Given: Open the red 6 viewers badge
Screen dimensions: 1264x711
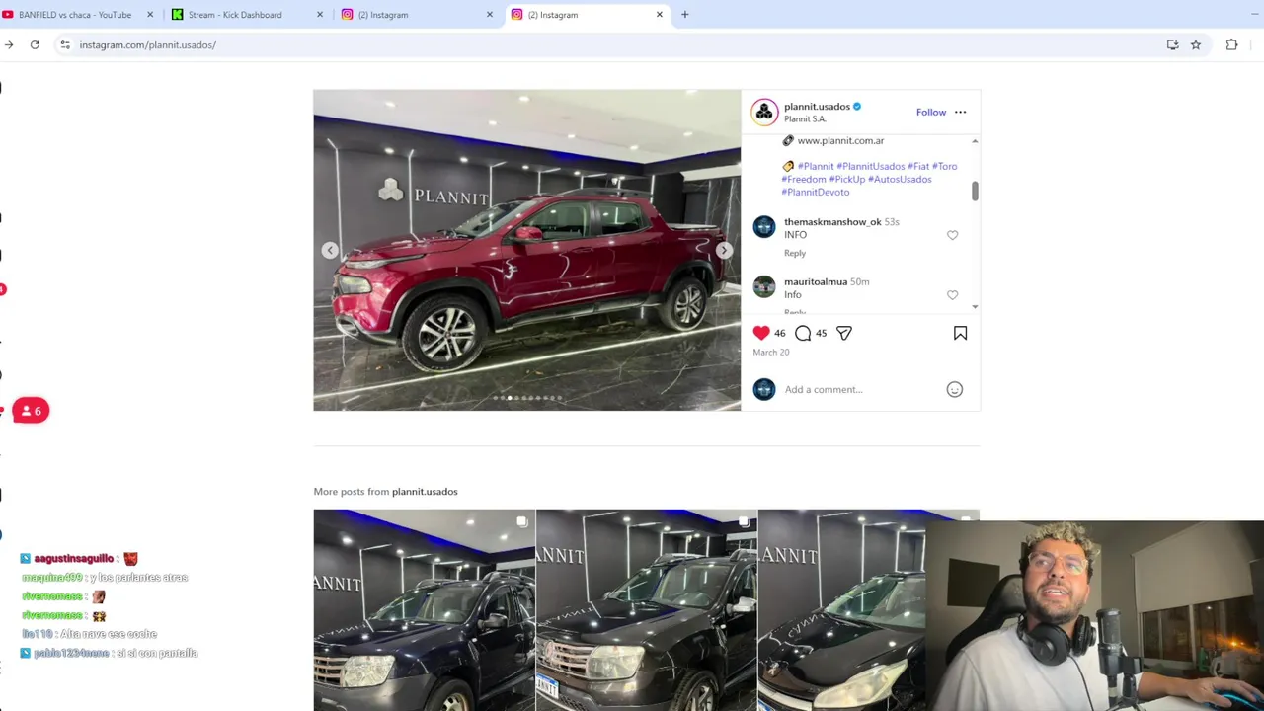Looking at the screenshot, I should [x=31, y=411].
